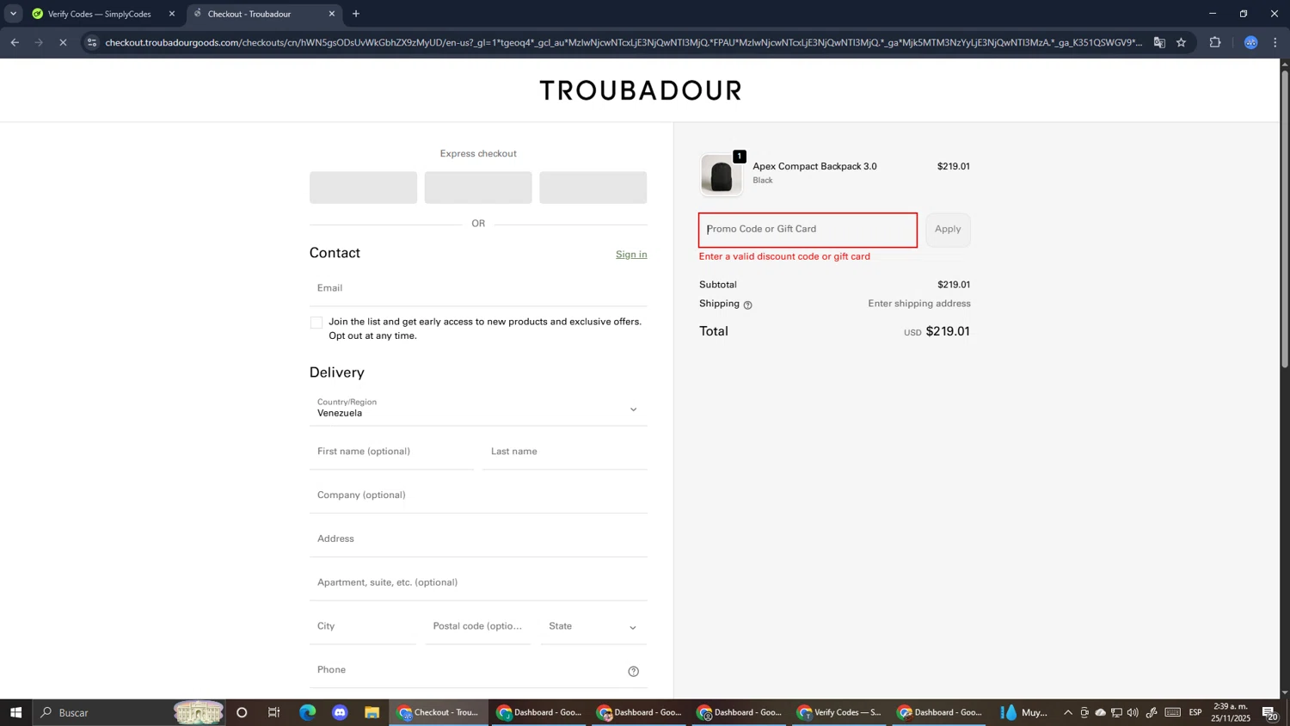Click the Windows taskbar Buscar search box

129,712
